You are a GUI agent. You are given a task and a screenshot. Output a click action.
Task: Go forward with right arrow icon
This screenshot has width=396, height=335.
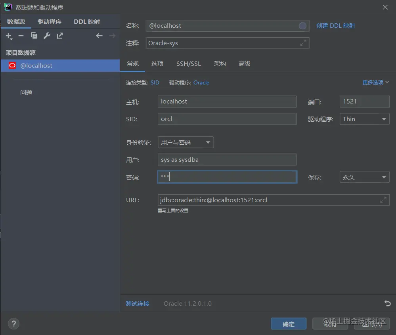pyautogui.click(x=113, y=36)
